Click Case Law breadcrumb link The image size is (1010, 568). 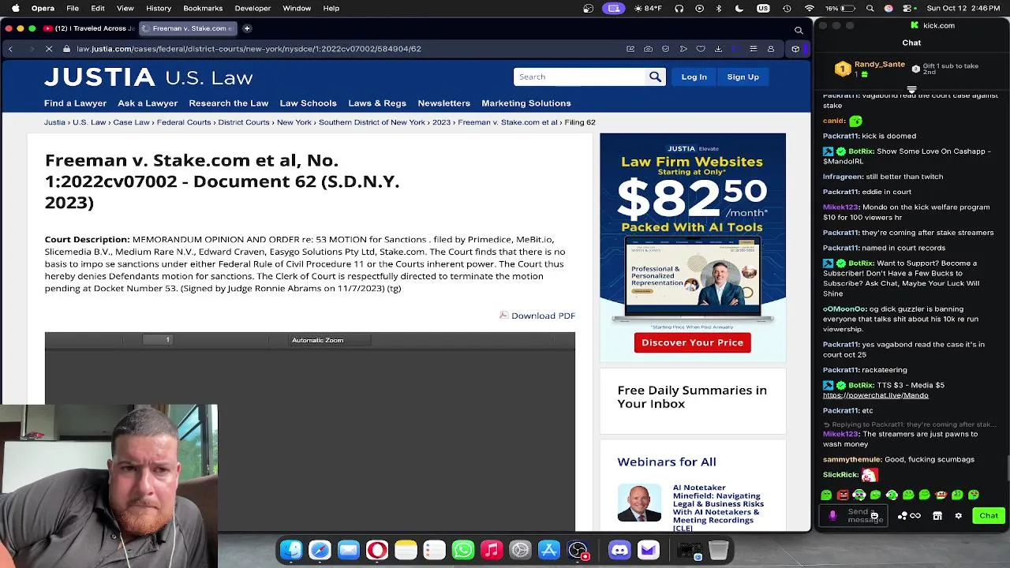pyautogui.click(x=131, y=122)
